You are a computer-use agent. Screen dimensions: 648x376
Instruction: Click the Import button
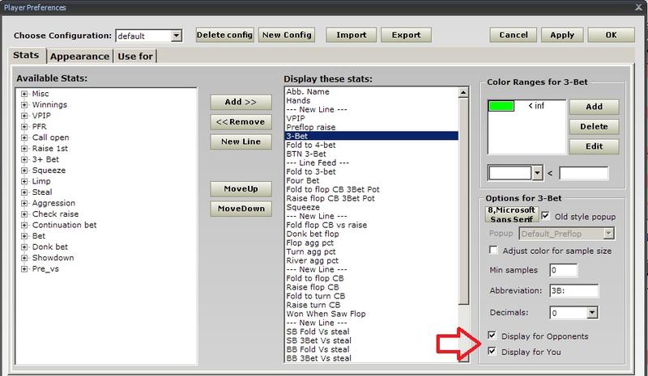352,35
